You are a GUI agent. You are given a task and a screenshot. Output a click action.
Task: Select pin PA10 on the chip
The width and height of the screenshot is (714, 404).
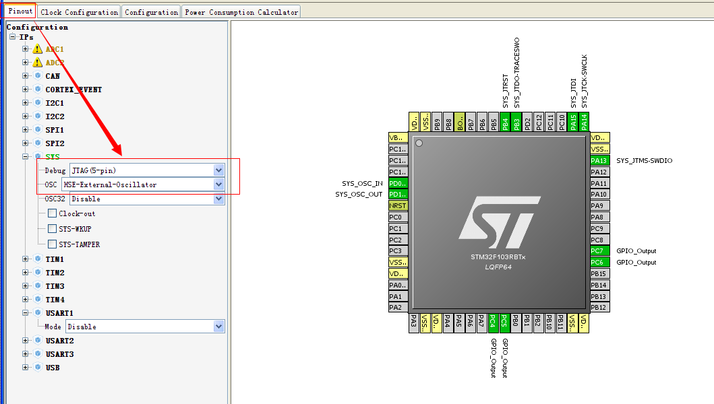pyautogui.click(x=599, y=195)
